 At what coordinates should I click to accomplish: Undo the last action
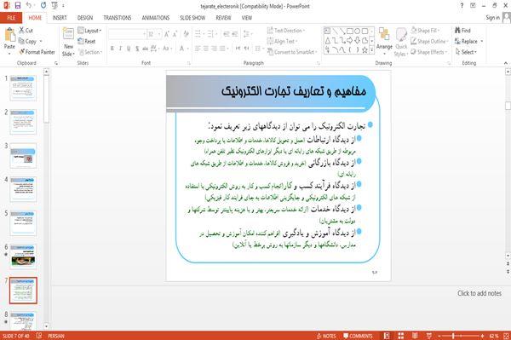point(29,5)
